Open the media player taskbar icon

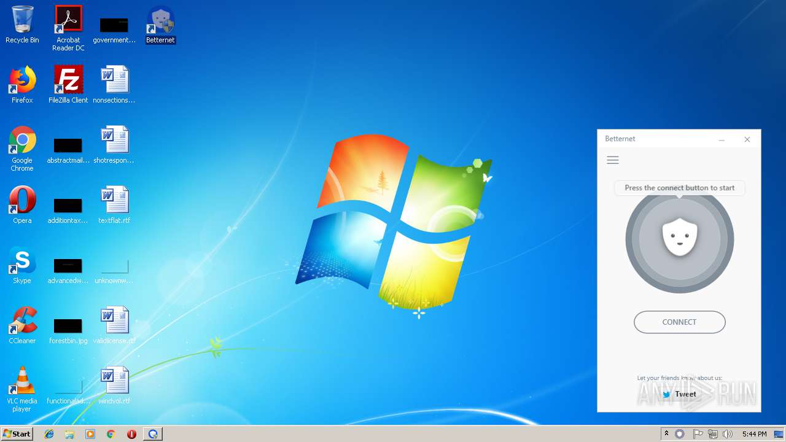click(x=90, y=434)
